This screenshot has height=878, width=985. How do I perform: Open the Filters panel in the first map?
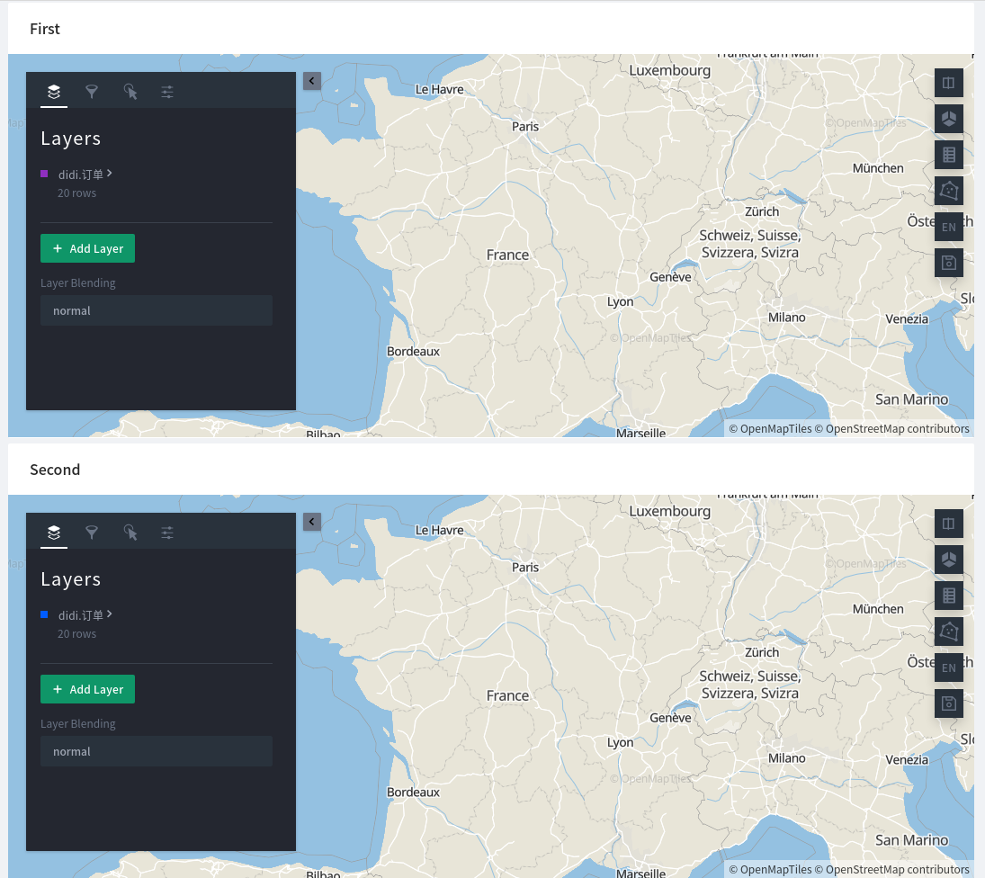[92, 92]
